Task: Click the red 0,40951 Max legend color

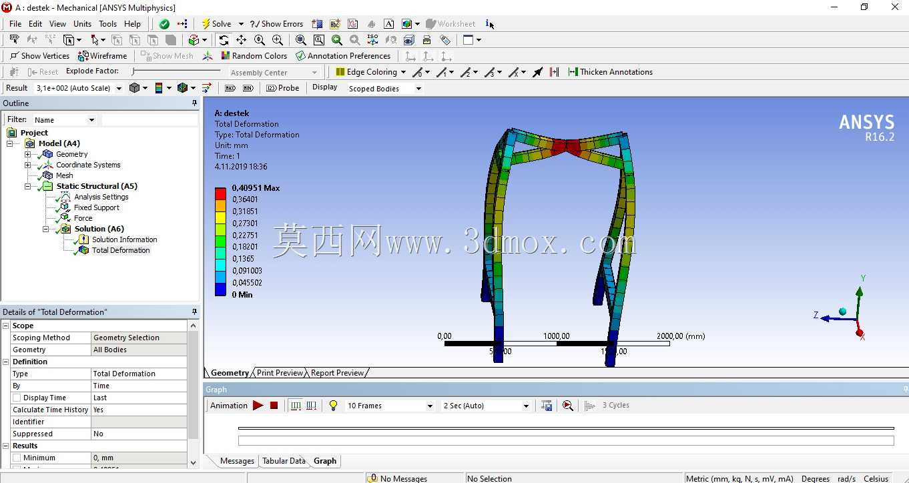Action: point(220,193)
